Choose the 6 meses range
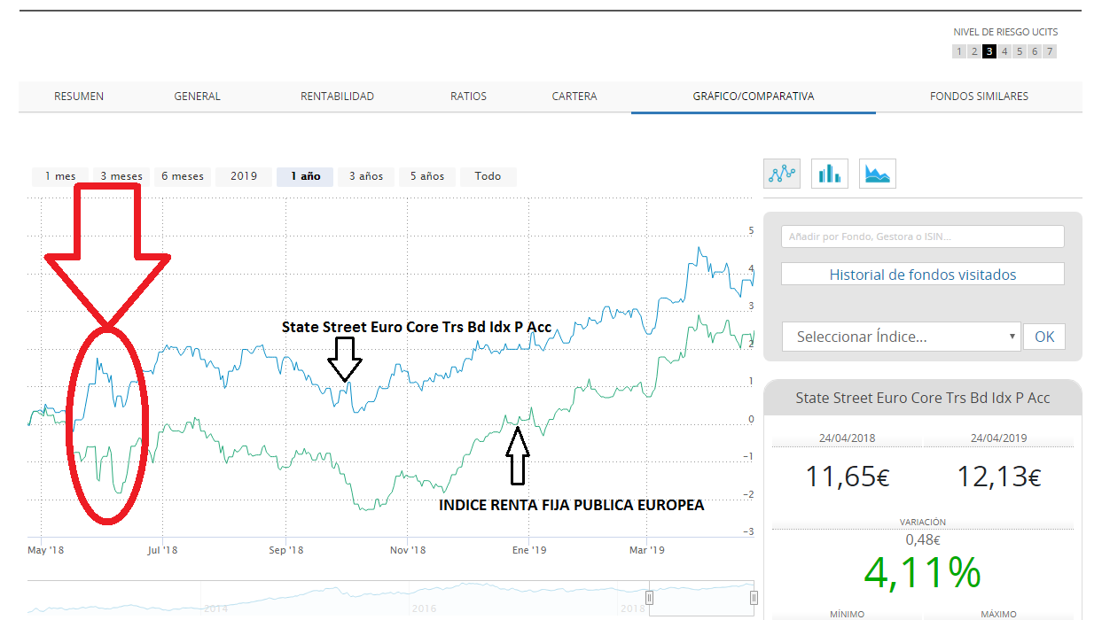 tap(183, 176)
